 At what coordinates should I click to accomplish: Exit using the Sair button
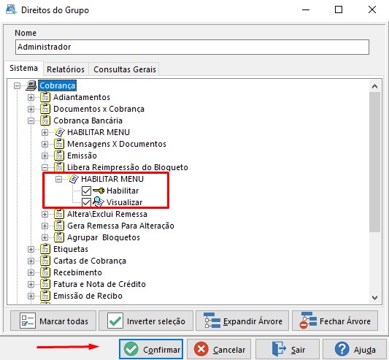[288, 349]
